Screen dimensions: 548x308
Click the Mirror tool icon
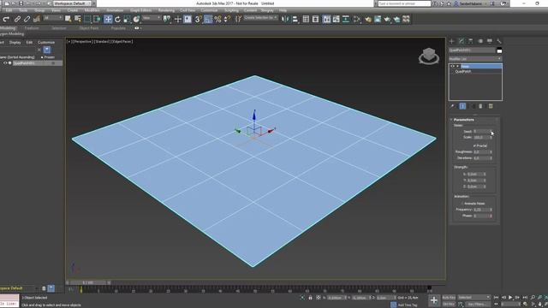click(x=285, y=19)
